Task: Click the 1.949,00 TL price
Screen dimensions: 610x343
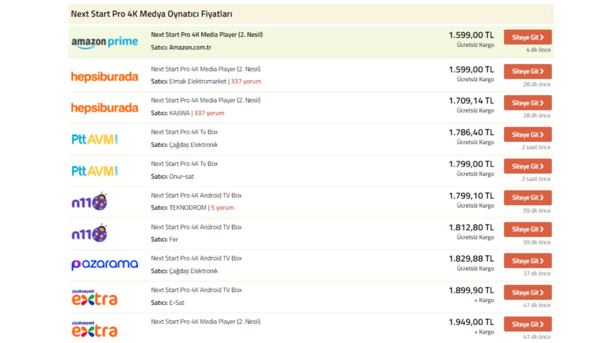Action: click(x=471, y=322)
